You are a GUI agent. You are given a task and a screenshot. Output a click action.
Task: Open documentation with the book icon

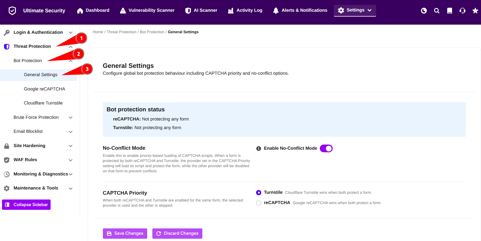coord(450,11)
